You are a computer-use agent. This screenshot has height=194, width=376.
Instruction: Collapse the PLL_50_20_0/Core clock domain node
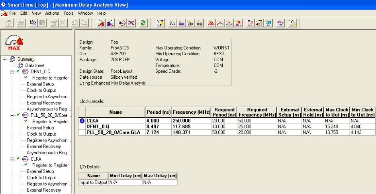(12, 115)
